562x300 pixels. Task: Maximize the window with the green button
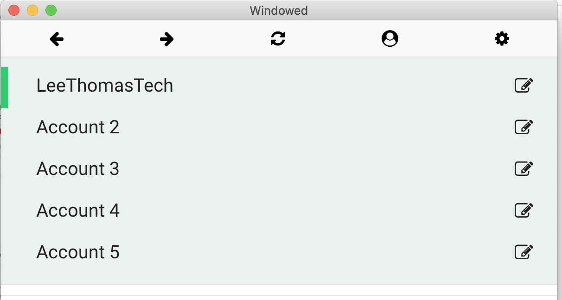click(51, 10)
